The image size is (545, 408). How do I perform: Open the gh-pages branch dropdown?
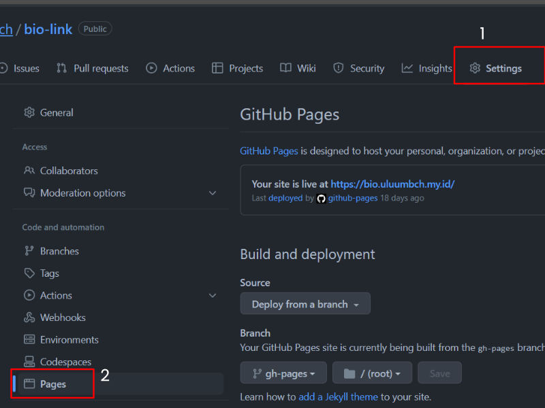[x=283, y=373]
